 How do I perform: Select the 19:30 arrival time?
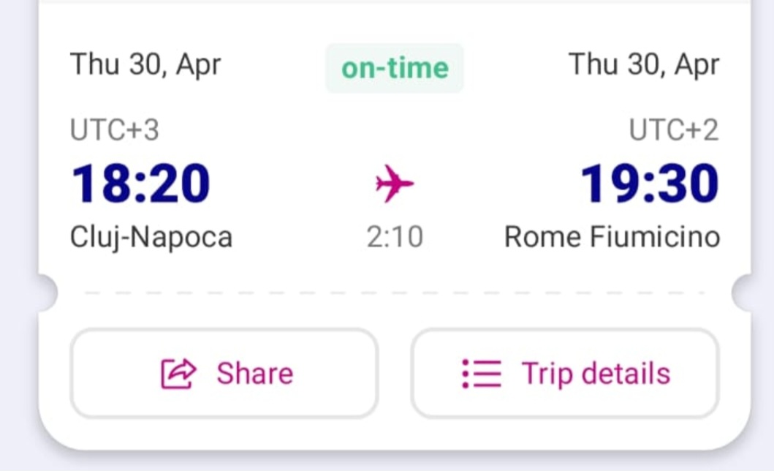coord(649,184)
